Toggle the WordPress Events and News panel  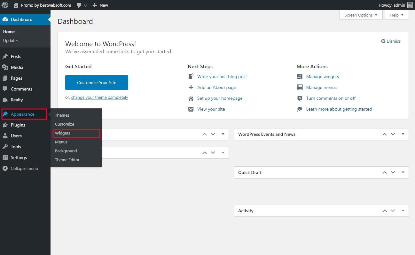(403, 134)
